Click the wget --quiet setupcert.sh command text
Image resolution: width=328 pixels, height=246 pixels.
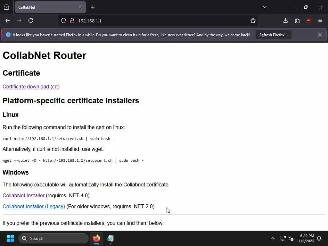click(x=73, y=160)
